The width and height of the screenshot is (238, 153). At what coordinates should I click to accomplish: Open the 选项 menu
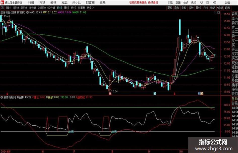pos(193,3)
